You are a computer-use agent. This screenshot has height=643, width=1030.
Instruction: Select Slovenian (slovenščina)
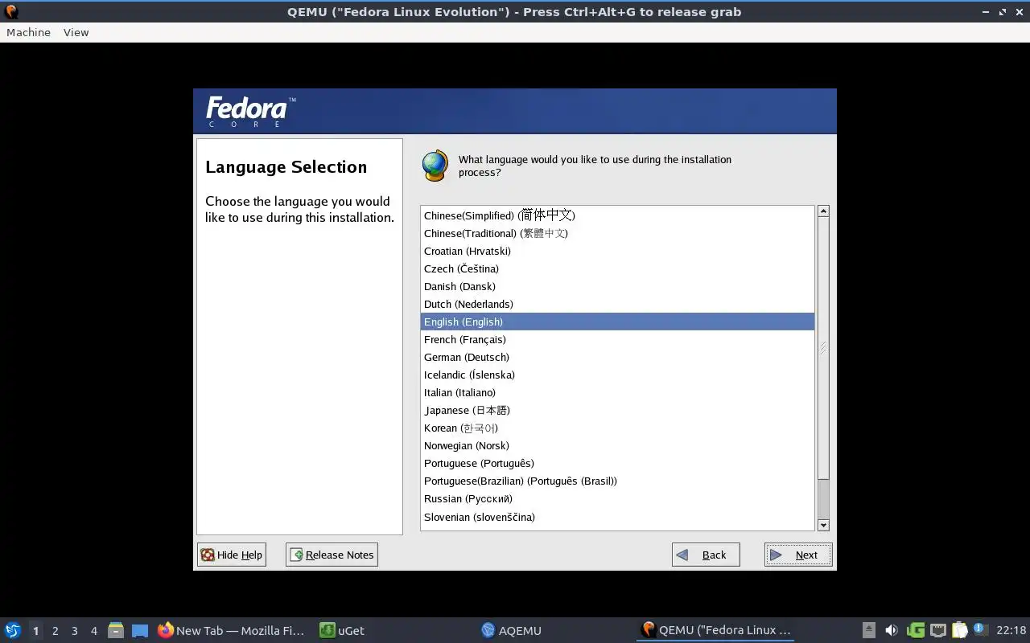(x=617, y=517)
